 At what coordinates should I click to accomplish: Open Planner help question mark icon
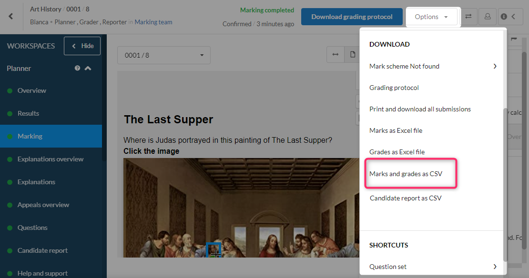77,68
